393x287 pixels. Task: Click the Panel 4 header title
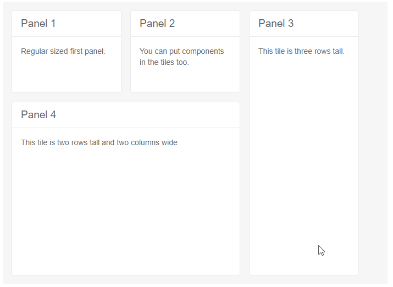tap(38, 115)
